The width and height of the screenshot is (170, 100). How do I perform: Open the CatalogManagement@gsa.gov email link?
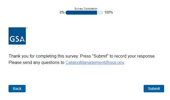[x=95, y=62]
